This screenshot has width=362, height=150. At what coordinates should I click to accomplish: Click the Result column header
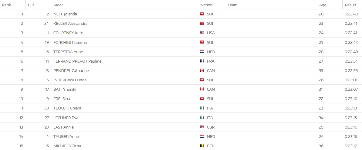point(350,5)
